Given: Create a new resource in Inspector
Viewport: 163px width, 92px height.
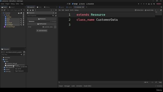Looking at the screenshot, I should pos(28,10).
